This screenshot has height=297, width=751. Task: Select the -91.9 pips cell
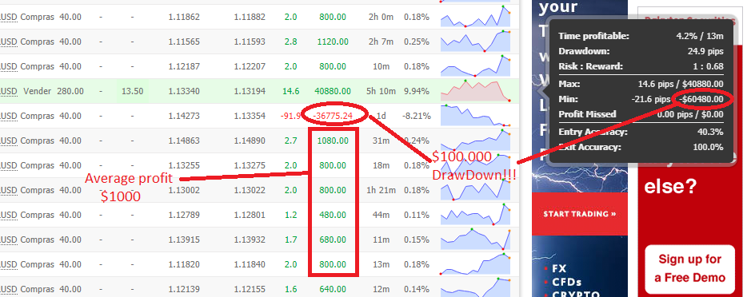coord(291,116)
